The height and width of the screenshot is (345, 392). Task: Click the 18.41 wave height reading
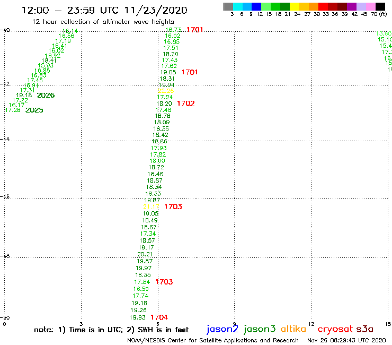49,61
